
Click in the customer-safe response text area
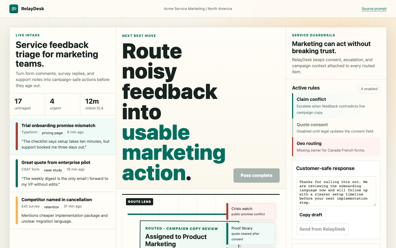[336, 191]
